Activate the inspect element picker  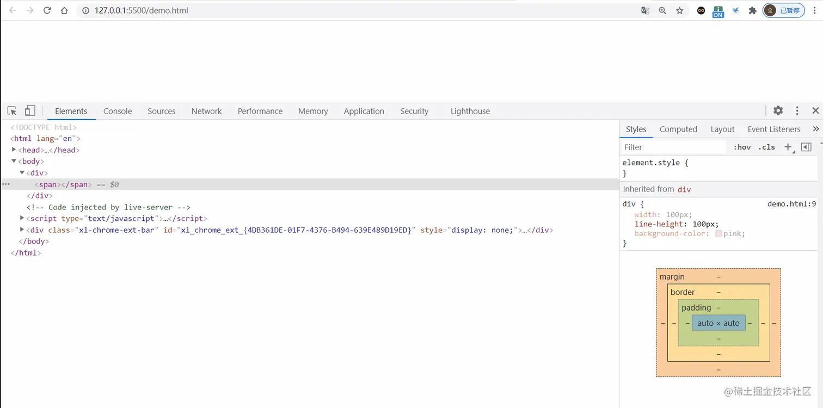(x=12, y=111)
